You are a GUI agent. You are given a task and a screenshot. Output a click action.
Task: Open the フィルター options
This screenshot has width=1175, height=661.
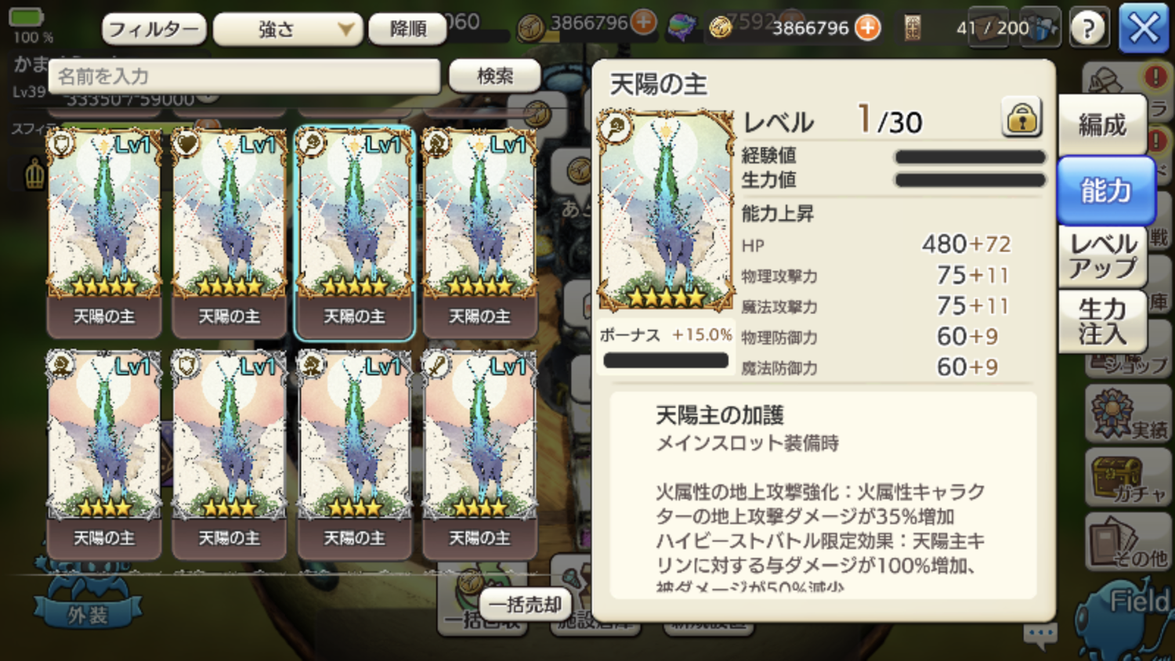(x=154, y=30)
